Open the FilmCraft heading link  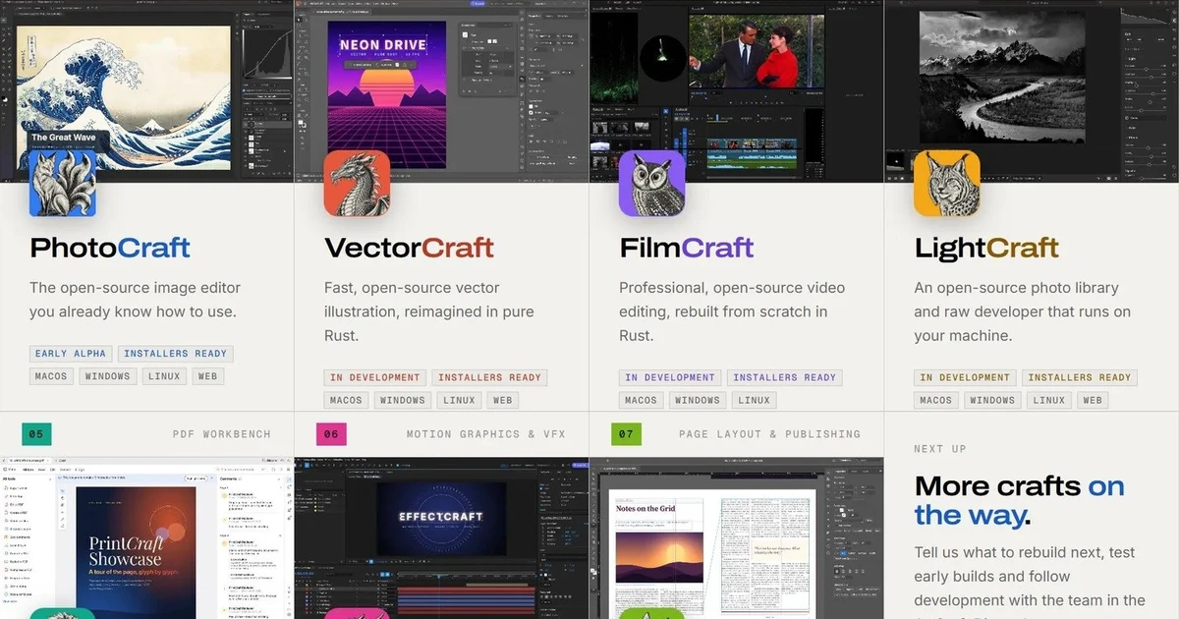tap(687, 248)
